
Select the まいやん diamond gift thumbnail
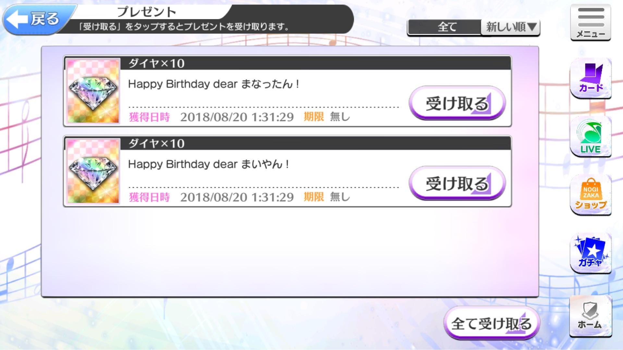coord(93,171)
